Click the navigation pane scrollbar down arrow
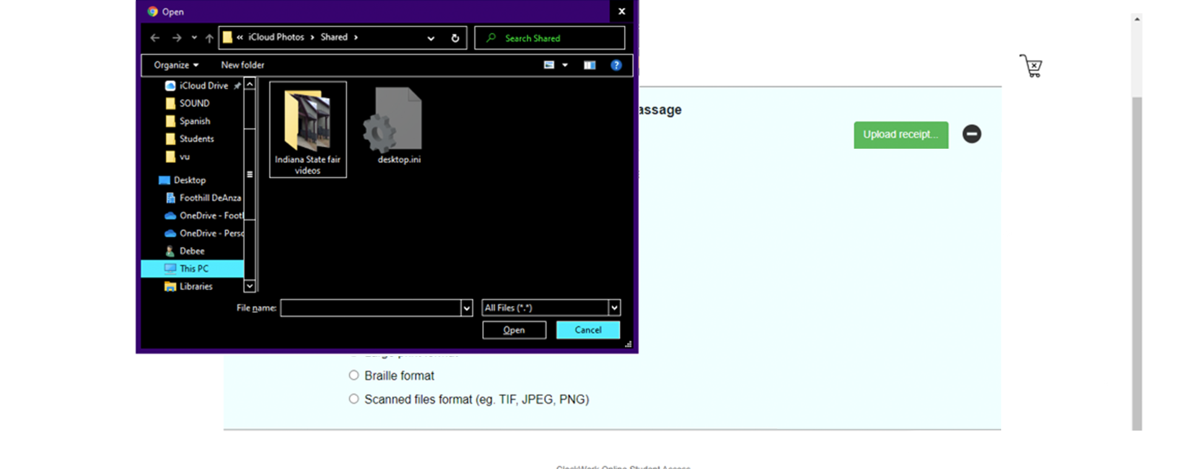Screen dimensions: 1179x469 pos(250,286)
